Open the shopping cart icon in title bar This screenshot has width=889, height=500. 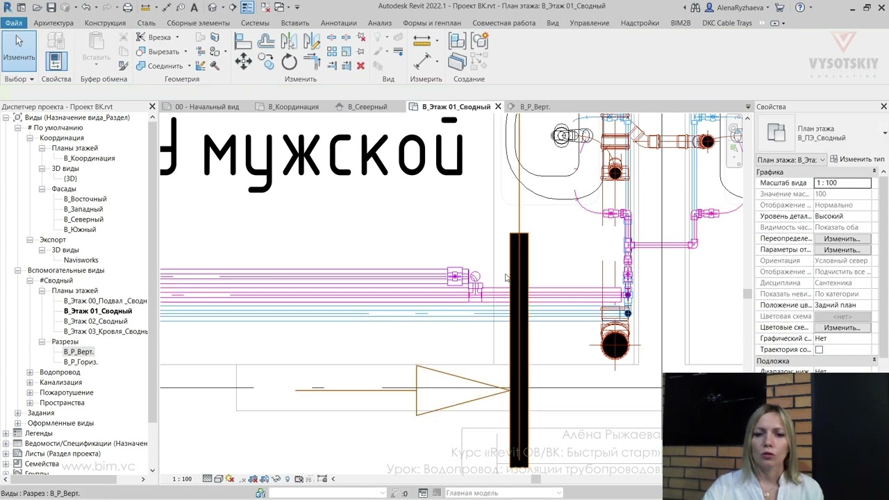(779, 8)
